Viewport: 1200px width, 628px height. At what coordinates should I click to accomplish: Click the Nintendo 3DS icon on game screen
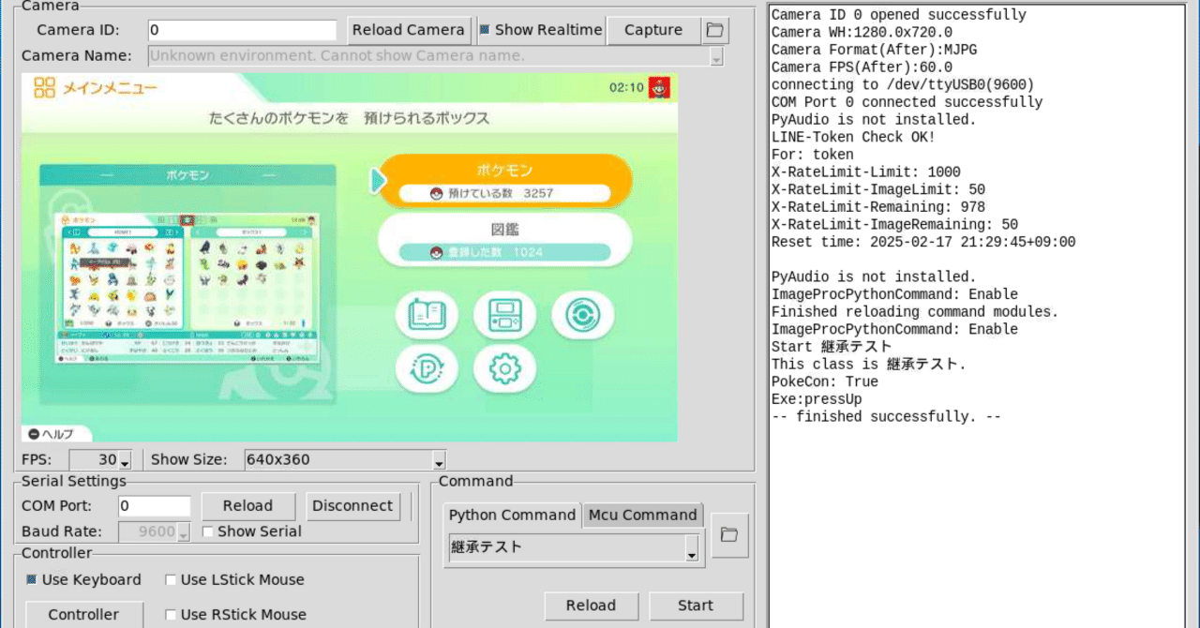504,315
